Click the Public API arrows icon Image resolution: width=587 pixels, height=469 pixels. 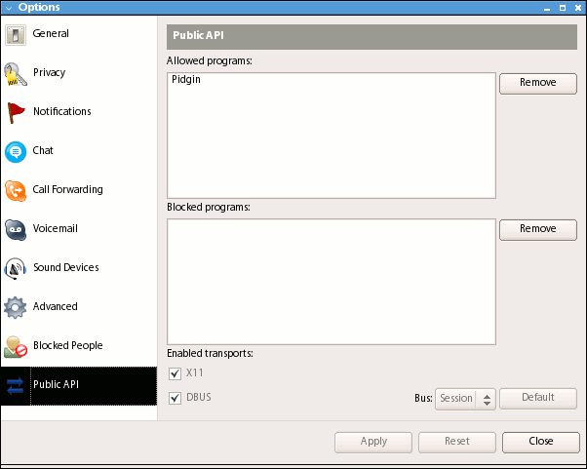tap(16, 386)
